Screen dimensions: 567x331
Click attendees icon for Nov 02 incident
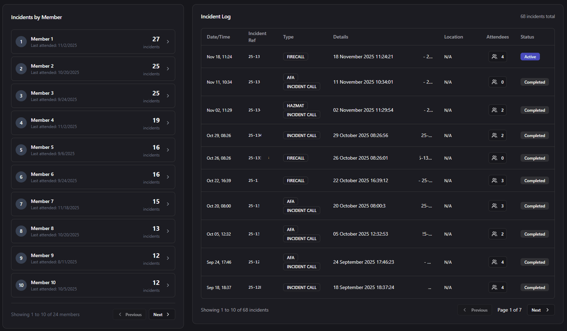tap(494, 110)
